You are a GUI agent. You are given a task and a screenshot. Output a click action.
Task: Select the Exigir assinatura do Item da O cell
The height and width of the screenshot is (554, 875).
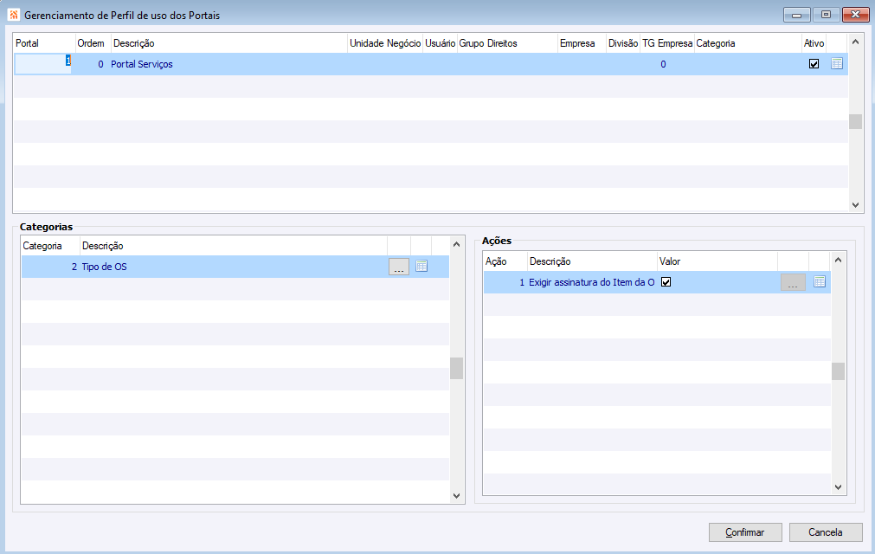coord(591,282)
